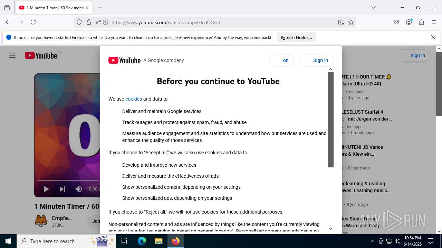
Task: Click the dialog scroll up arrow
Action: pyautogui.click(x=330, y=69)
